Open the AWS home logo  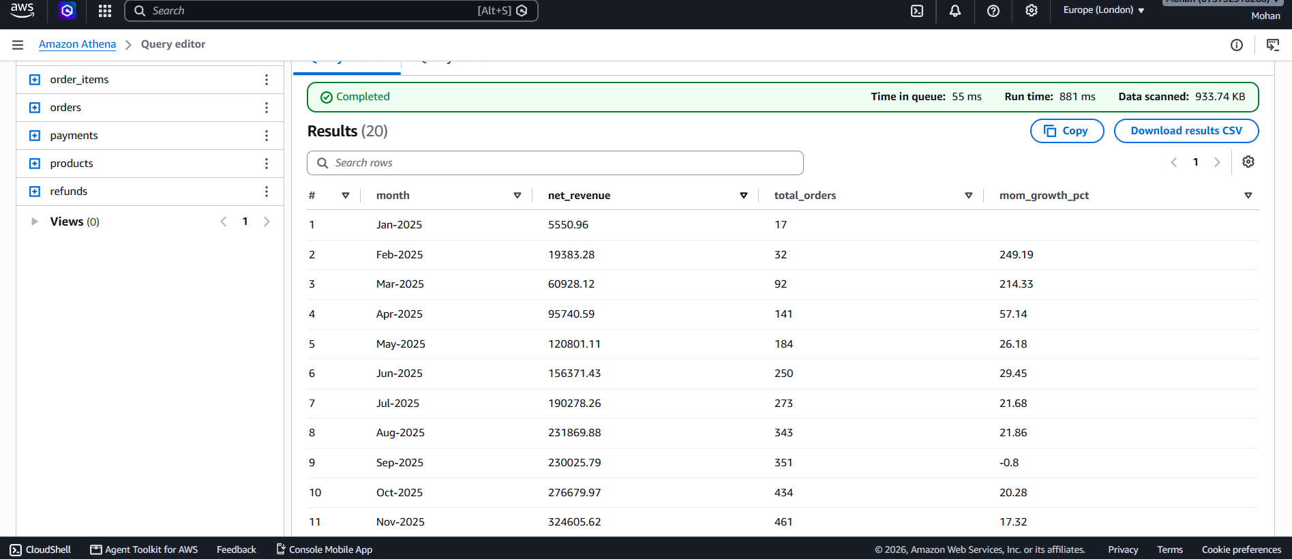[x=22, y=10]
